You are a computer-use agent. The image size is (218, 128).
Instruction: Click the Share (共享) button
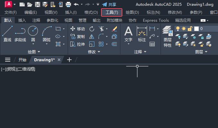(x=109, y=4)
